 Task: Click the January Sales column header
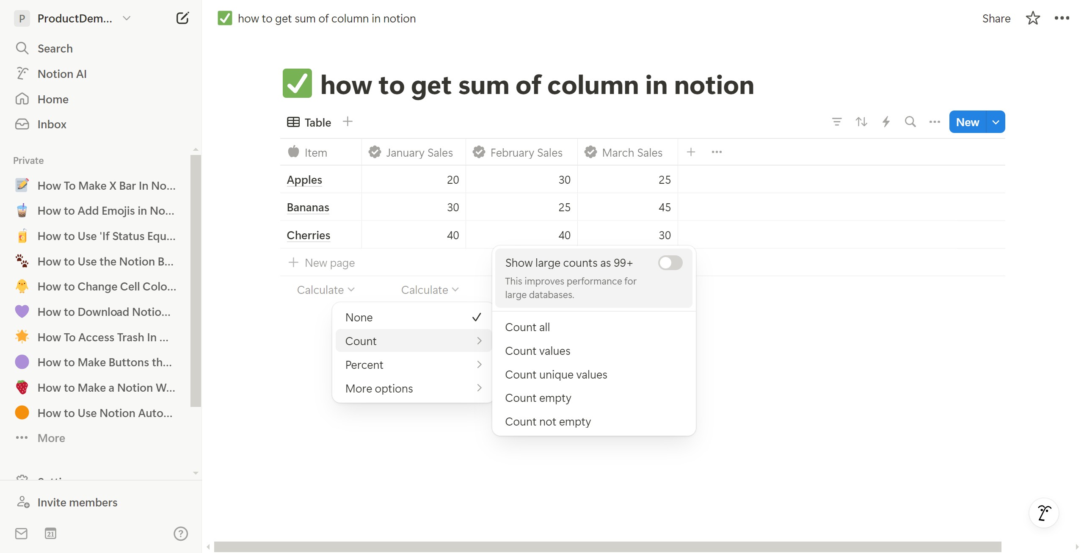point(414,152)
